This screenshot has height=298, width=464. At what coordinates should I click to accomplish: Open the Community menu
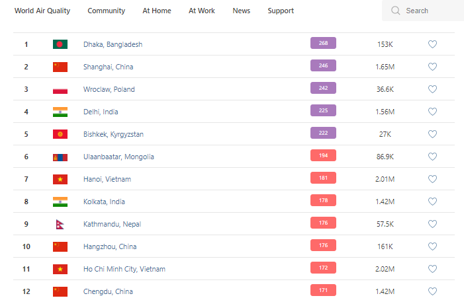(x=106, y=11)
